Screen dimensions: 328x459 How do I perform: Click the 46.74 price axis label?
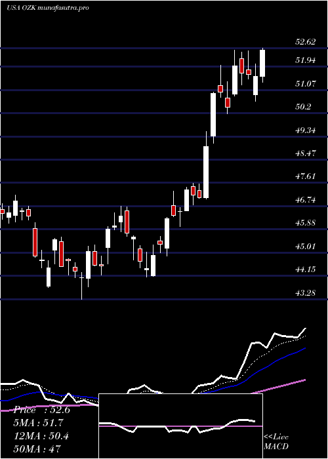point(306,200)
